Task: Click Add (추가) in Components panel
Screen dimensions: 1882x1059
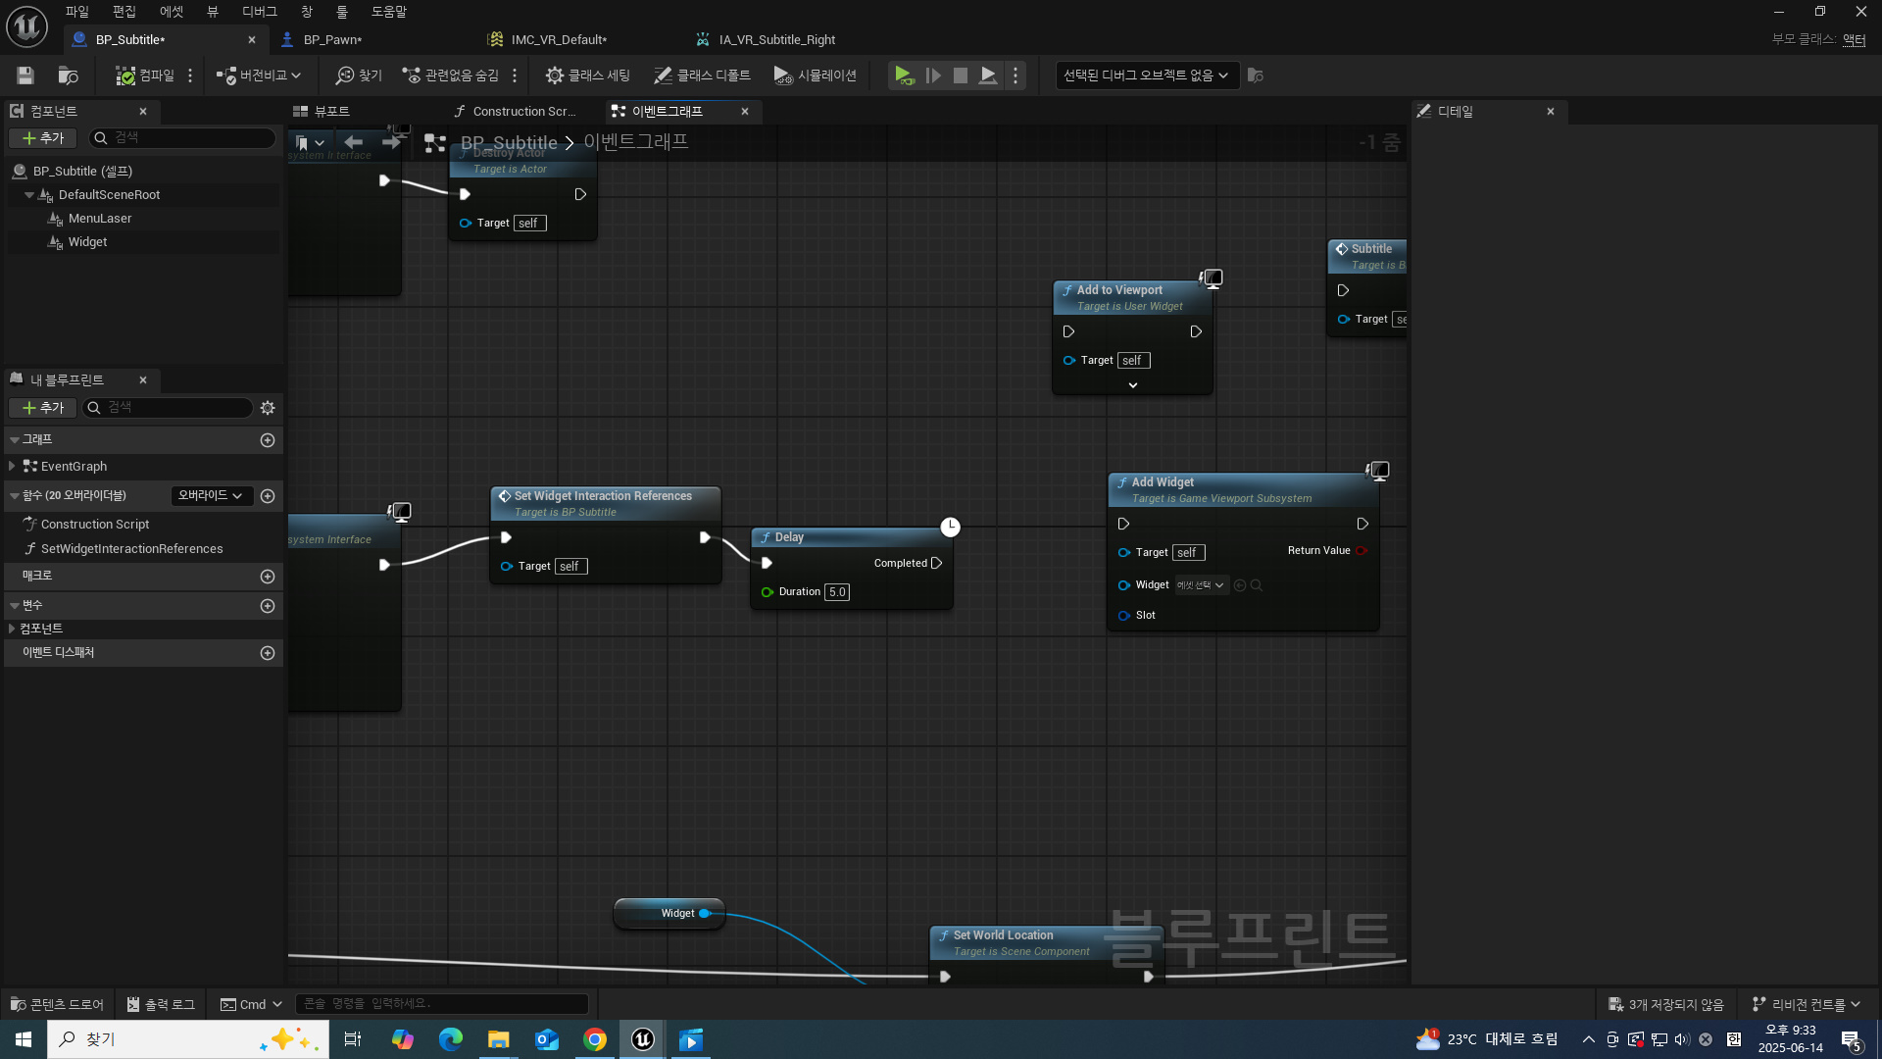Action: 43,139
